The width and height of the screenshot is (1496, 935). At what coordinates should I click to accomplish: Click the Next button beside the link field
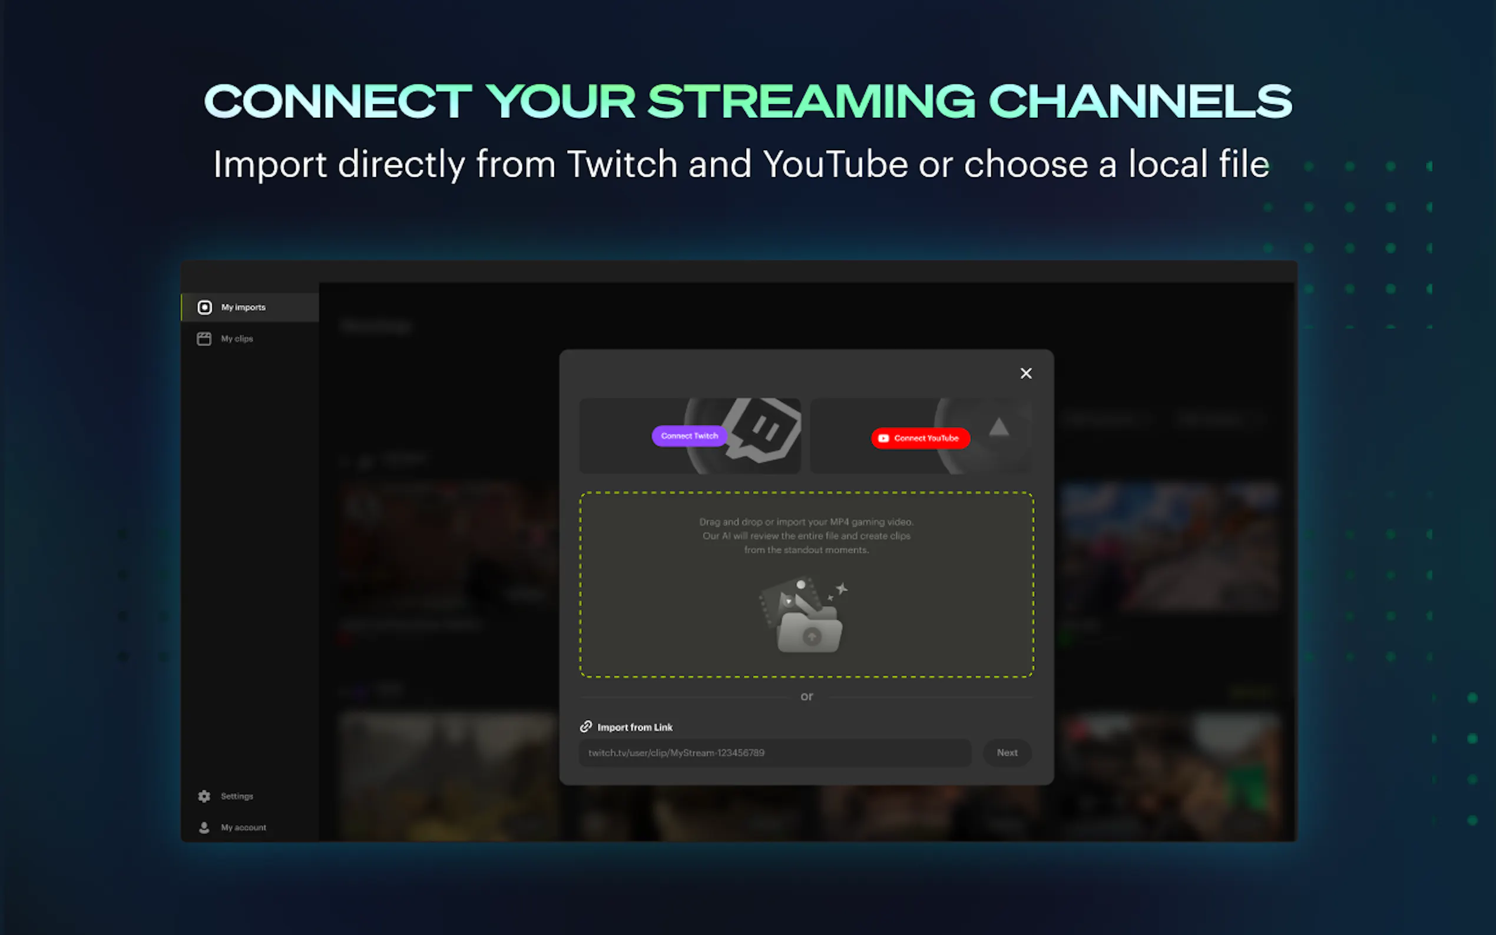pyautogui.click(x=1007, y=753)
